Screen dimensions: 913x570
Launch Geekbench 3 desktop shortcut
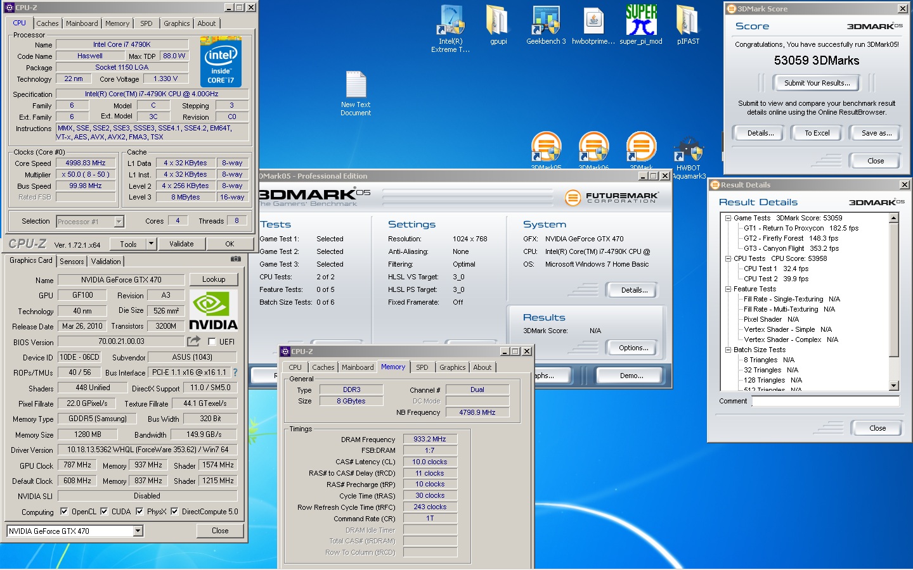[x=546, y=25]
